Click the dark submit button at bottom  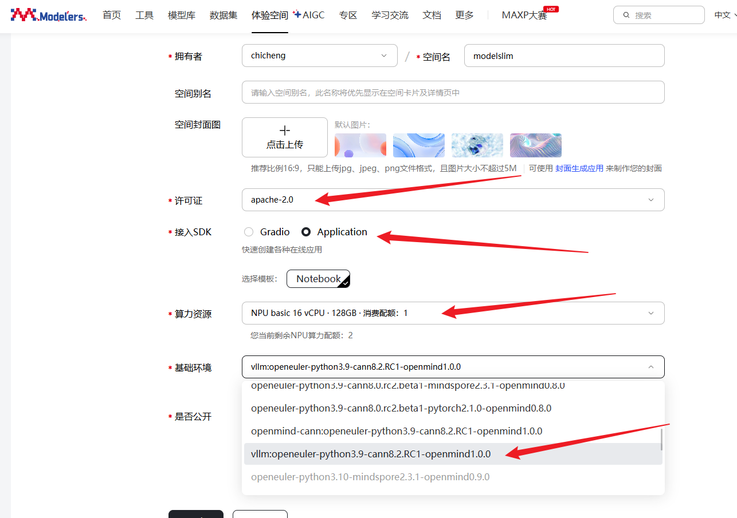(x=196, y=514)
